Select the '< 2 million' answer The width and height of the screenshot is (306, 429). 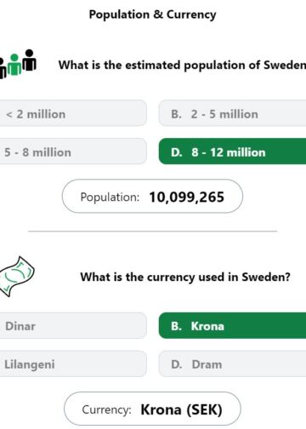pyautogui.click(x=73, y=113)
